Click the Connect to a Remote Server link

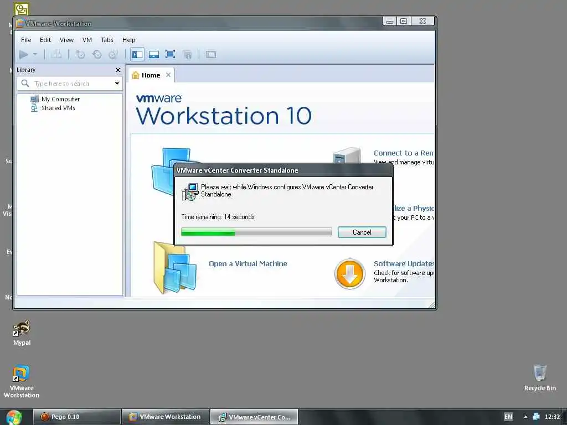(x=404, y=153)
